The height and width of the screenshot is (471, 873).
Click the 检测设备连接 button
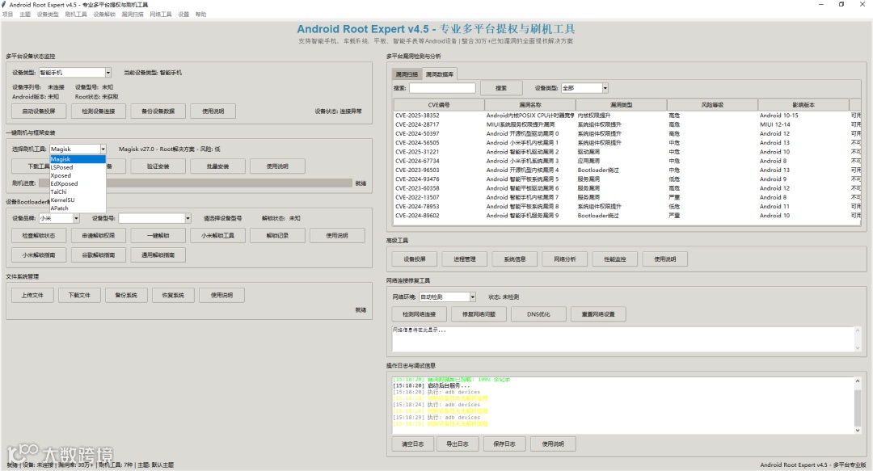(x=98, y=111)
